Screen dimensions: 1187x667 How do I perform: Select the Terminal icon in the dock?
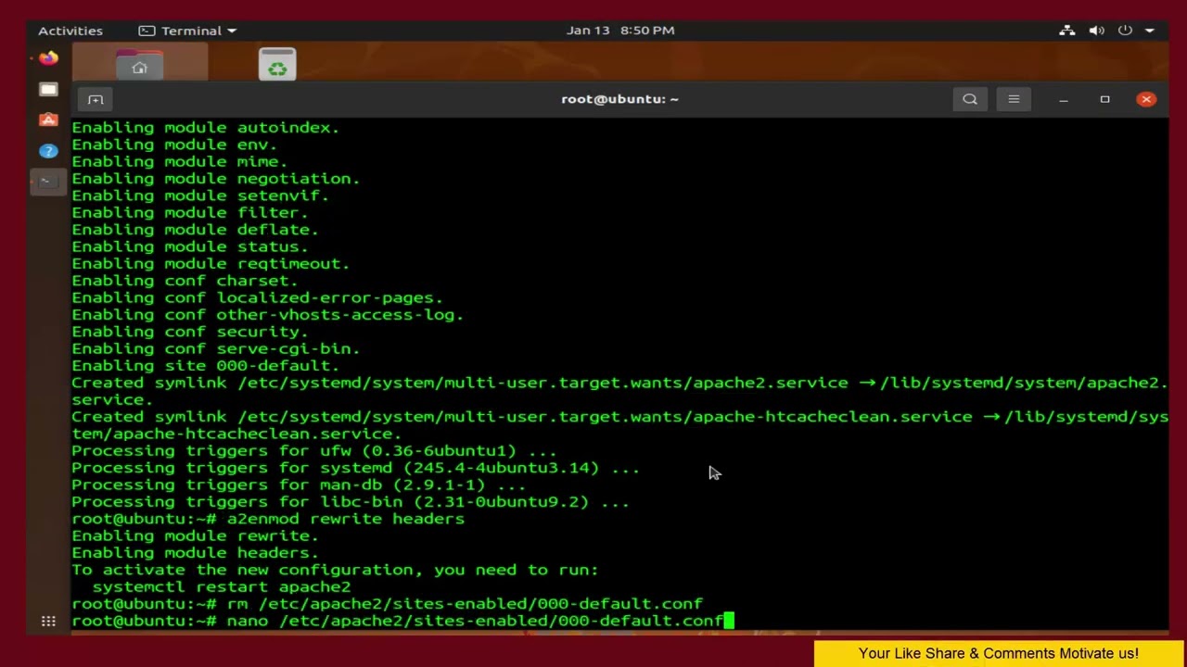(48, 181)
